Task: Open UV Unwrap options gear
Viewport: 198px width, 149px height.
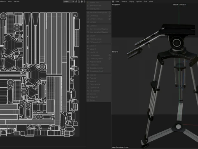Action: 110,16
